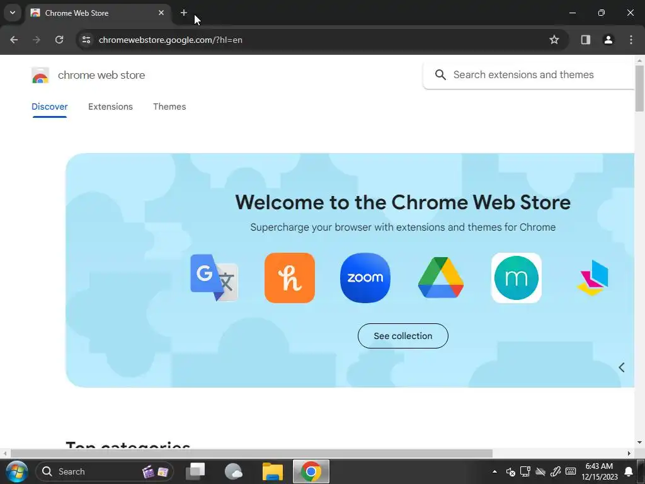Click the taskbar Search box
Image resolution: width=645 pixels, height=484 pixels.
pos(105,471)
